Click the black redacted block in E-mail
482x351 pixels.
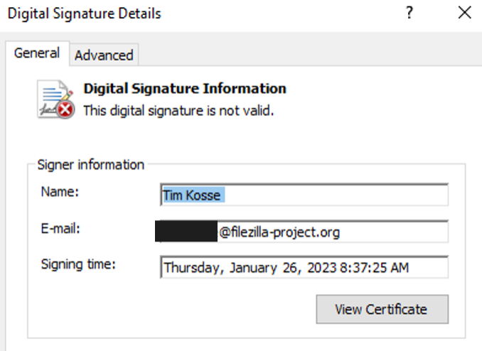(x=186, y=232)
